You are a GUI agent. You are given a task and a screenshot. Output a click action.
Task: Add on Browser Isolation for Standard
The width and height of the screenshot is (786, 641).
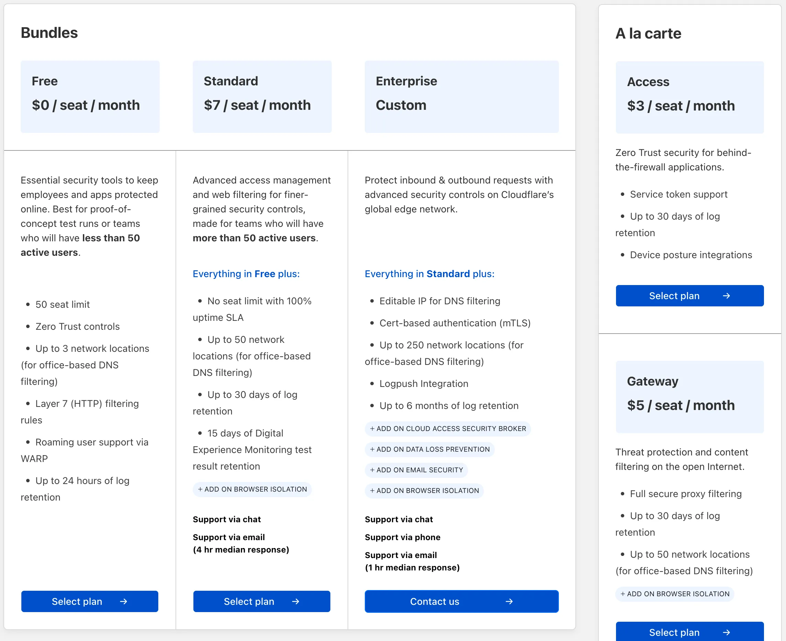(x=252, y=489)
